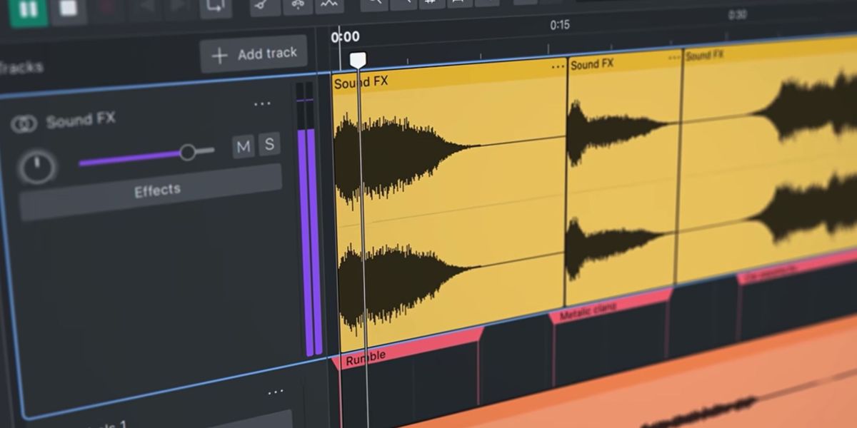Open the second Sound FX clip's three-dot menu
Image resolution: width=857 pixels, height=428 pixels.
coord(673,58)
